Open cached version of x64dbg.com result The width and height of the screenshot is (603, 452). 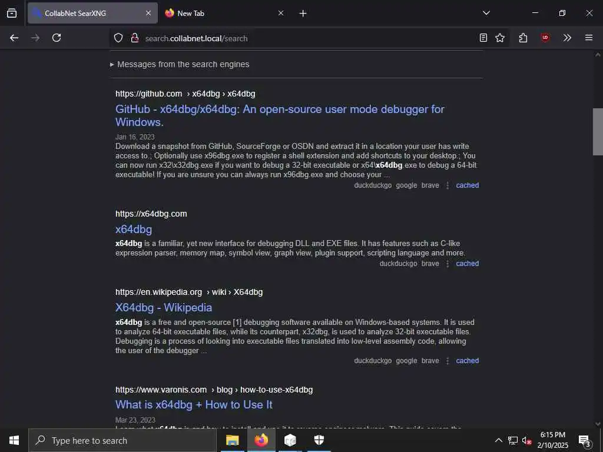pos(467,264)
